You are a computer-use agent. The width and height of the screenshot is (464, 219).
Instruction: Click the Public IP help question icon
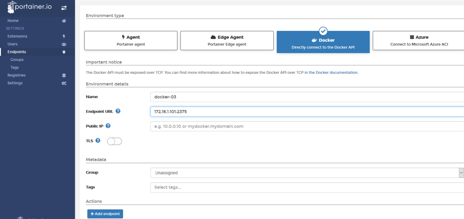(108, 126)
